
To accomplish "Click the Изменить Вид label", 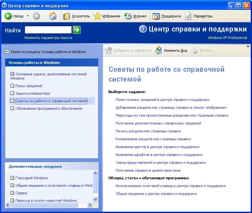I will [x=176, y=50].
